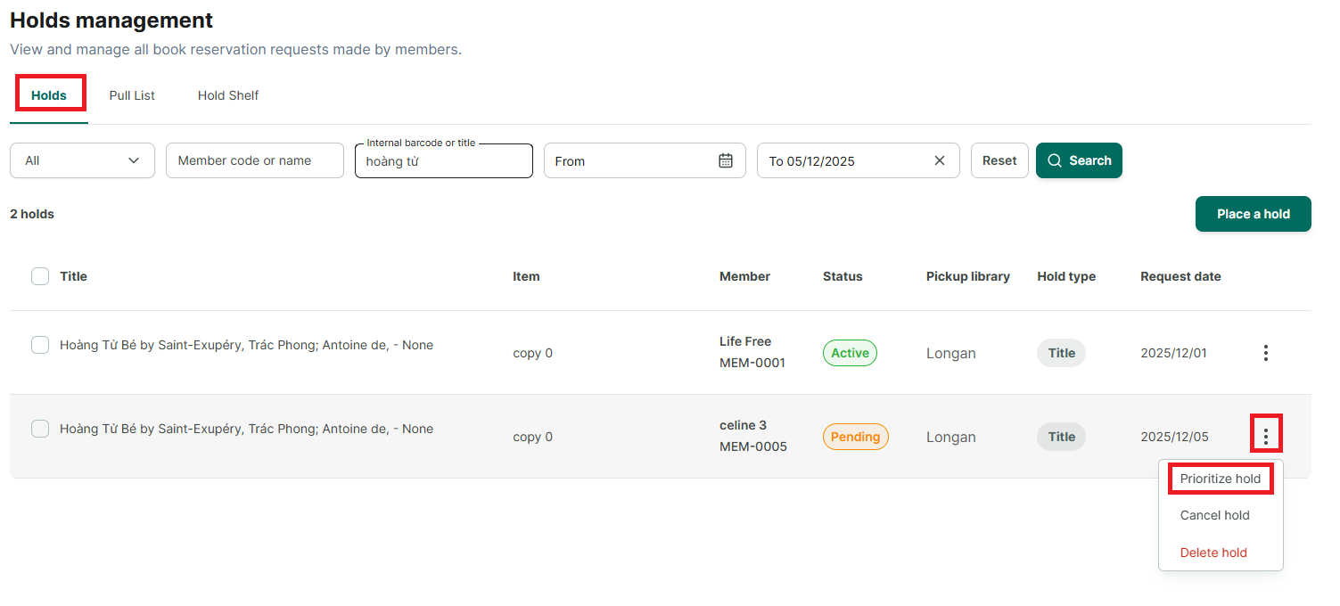Viewport: 1340px width, 606px height.
Task: Click the Status column header
Action: pos(843,276)
